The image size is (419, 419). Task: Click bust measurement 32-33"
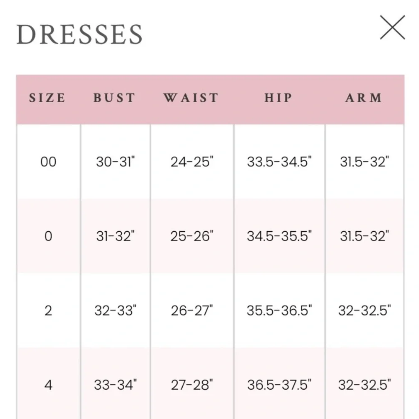(x=116, y=310)
